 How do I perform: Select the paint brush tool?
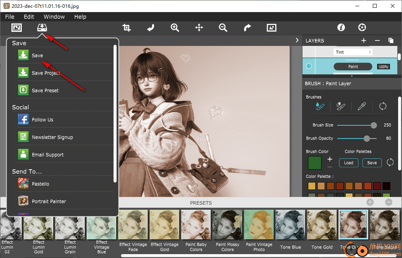320,106
